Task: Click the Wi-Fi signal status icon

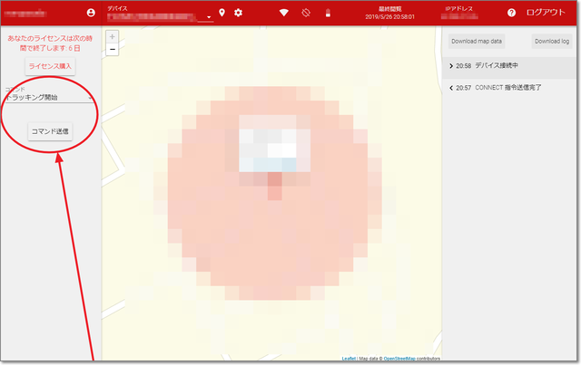Action: (x=283, y=13)
